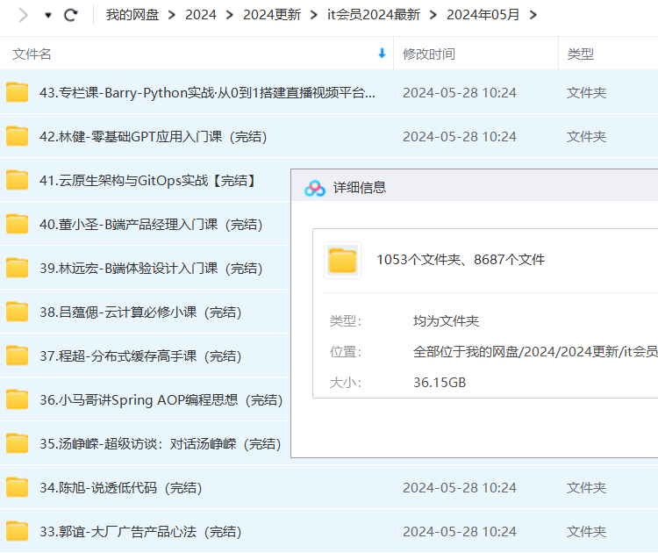658x553 pixels.
Task: Select 34.陈旭-说透低代码 folder
Action: 120,487
